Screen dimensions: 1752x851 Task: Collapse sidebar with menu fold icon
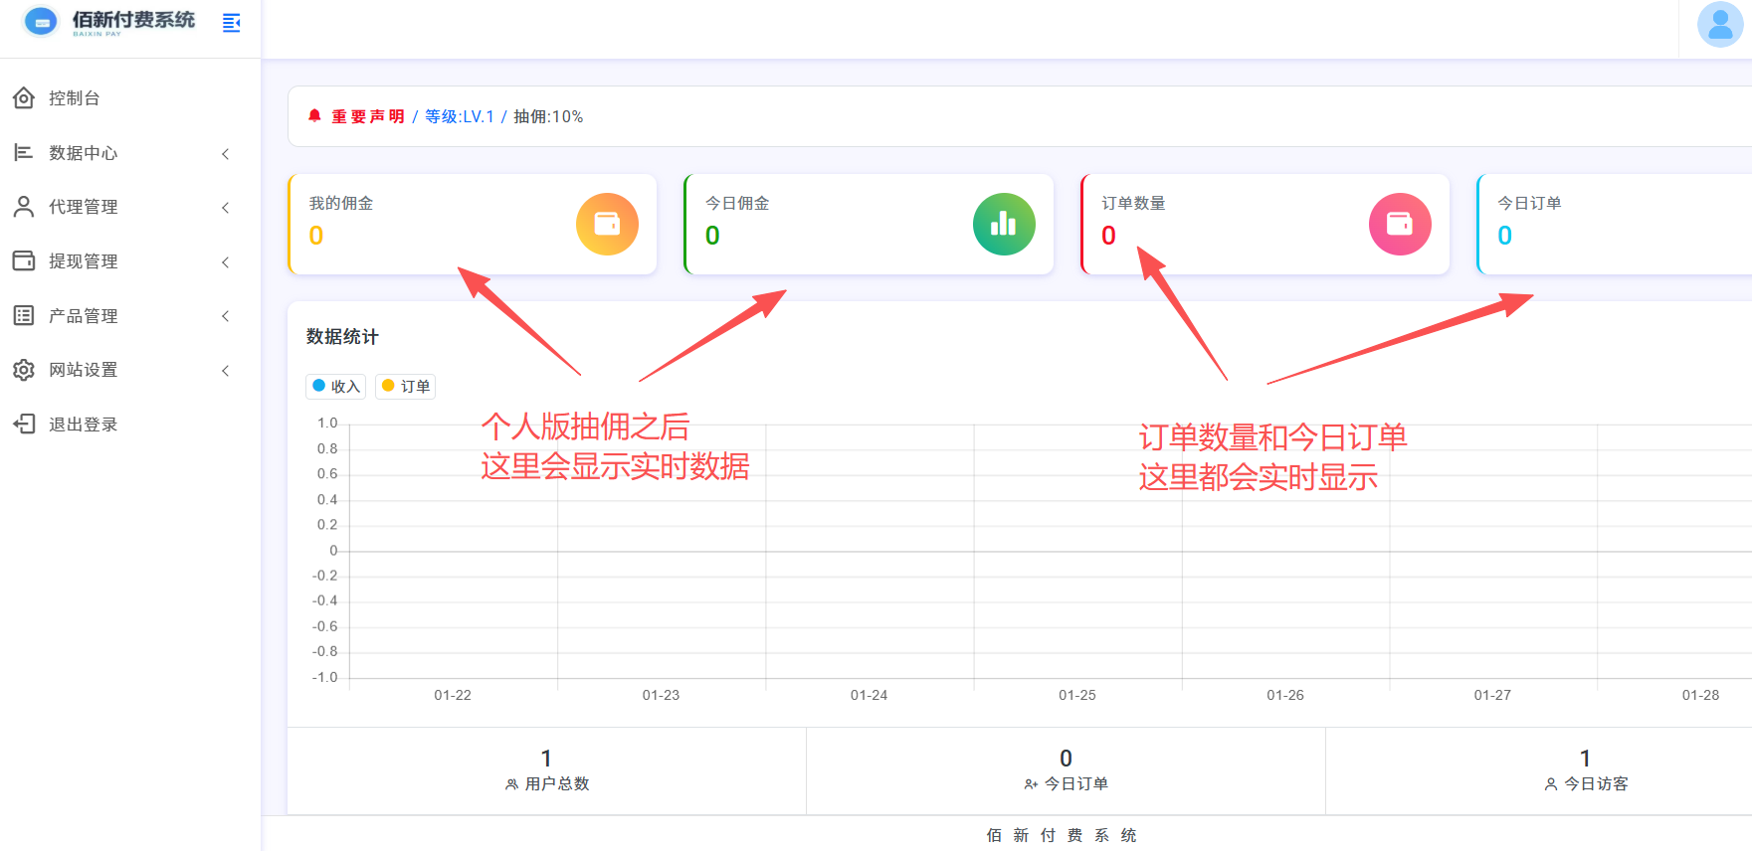(x=232, y=23)
